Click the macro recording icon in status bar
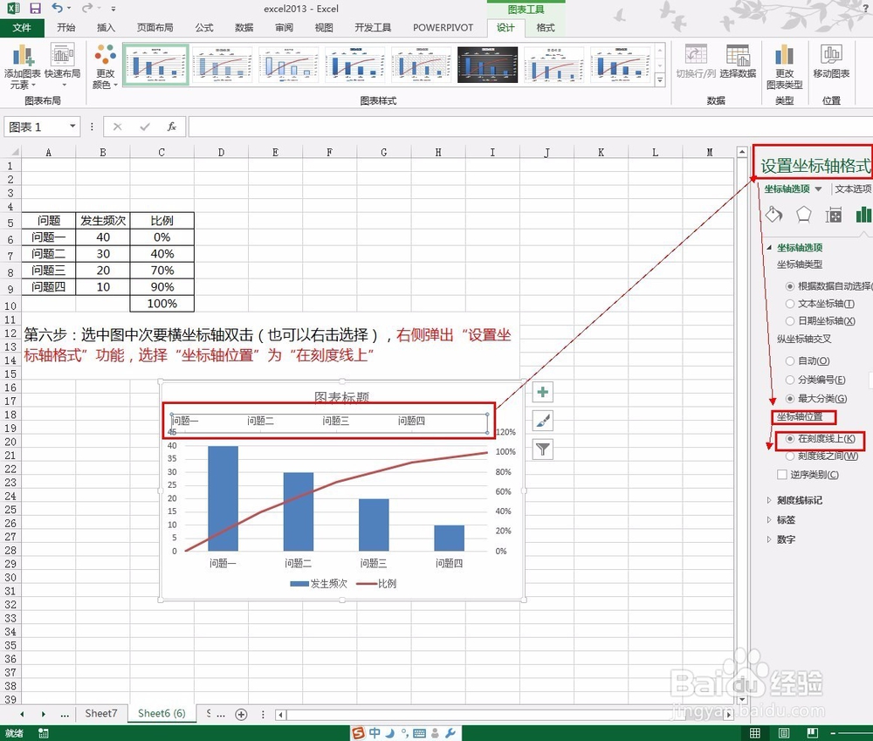Screen dimensions: 873x741 (x=43, y=733)
